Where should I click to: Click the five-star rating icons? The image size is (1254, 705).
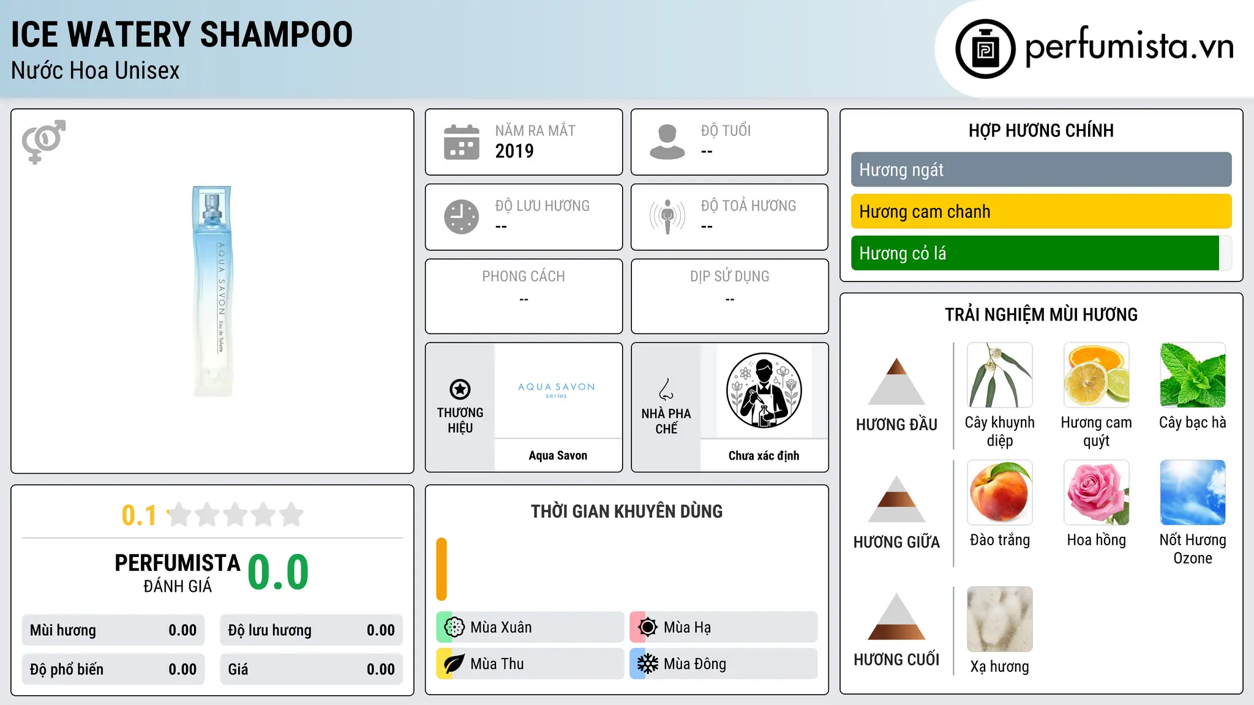pyautogui.click(x=235, y=515)
